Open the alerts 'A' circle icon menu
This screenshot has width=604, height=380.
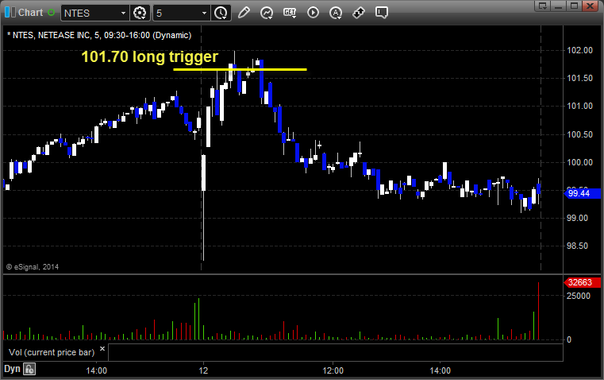coord(336,13)
